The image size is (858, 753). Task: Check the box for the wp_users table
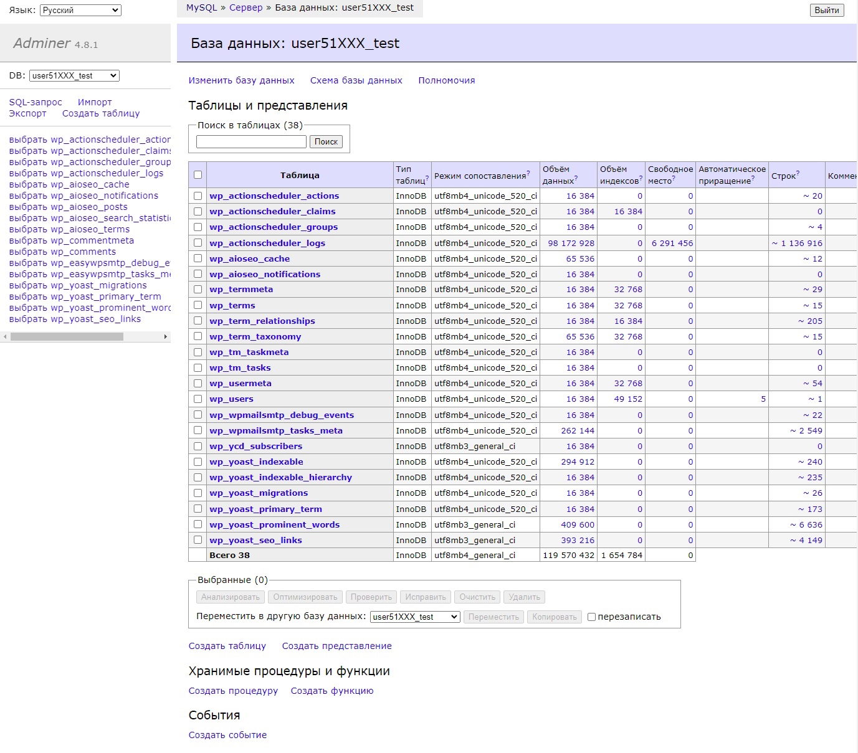pos(198,399)
